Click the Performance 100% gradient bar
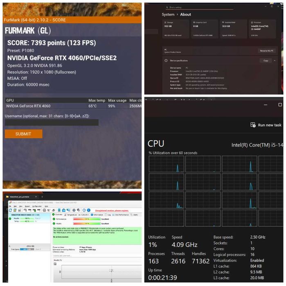The height and width of the screenshot is (286, 286). [x=87, y=219]
